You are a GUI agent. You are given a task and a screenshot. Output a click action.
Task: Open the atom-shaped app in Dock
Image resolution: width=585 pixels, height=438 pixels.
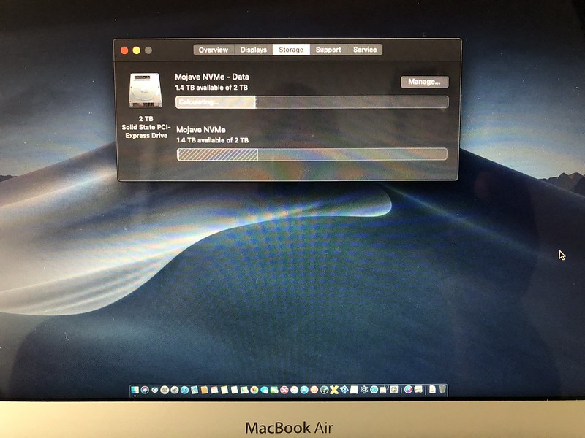pyautogui.click(x=364, y=390)
